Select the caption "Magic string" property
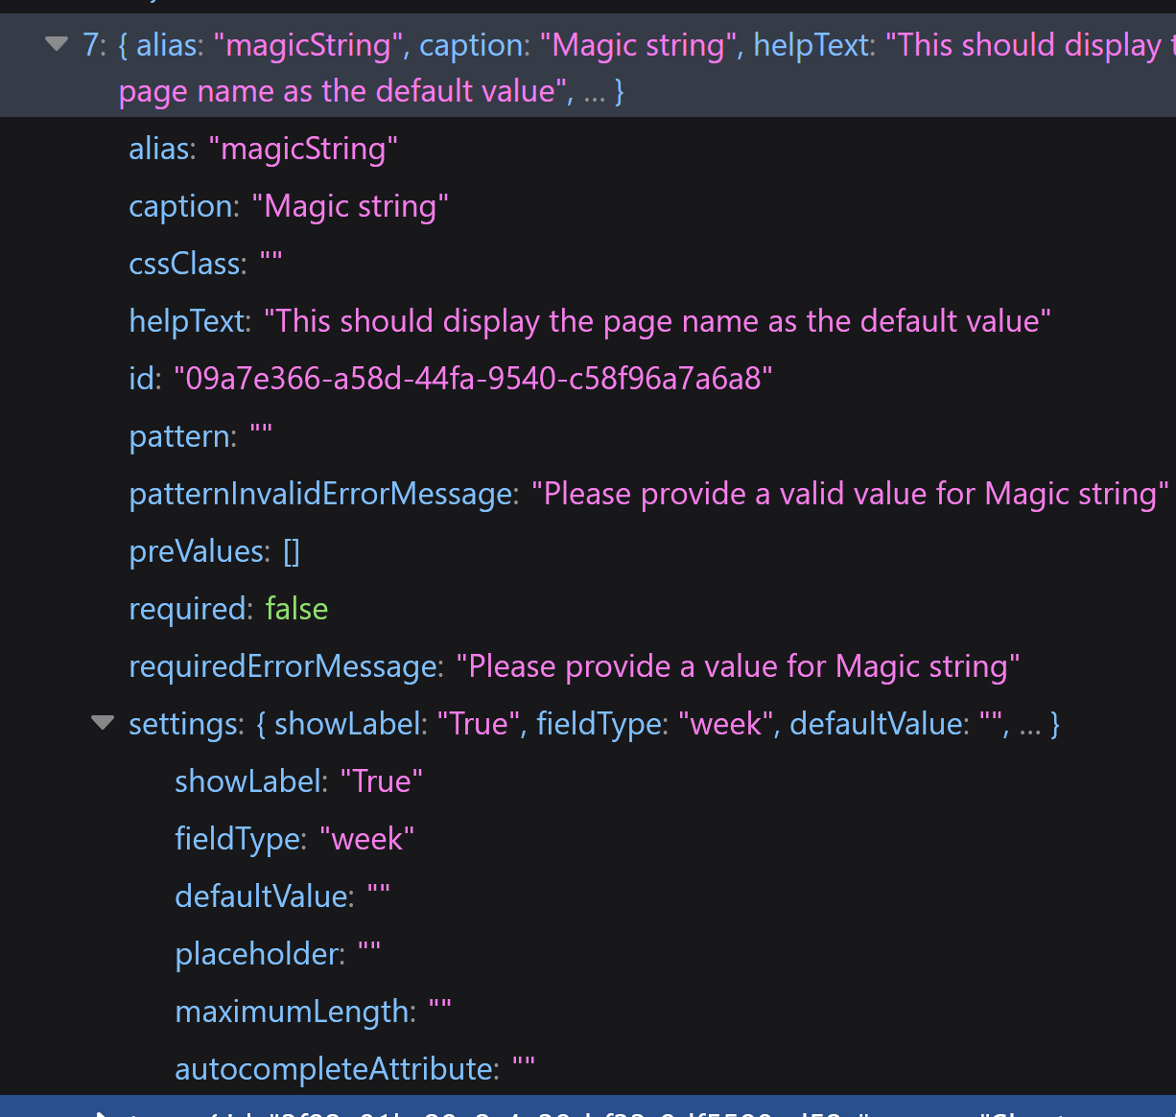The image size is (1176, 1117). (x=288, y=206)
